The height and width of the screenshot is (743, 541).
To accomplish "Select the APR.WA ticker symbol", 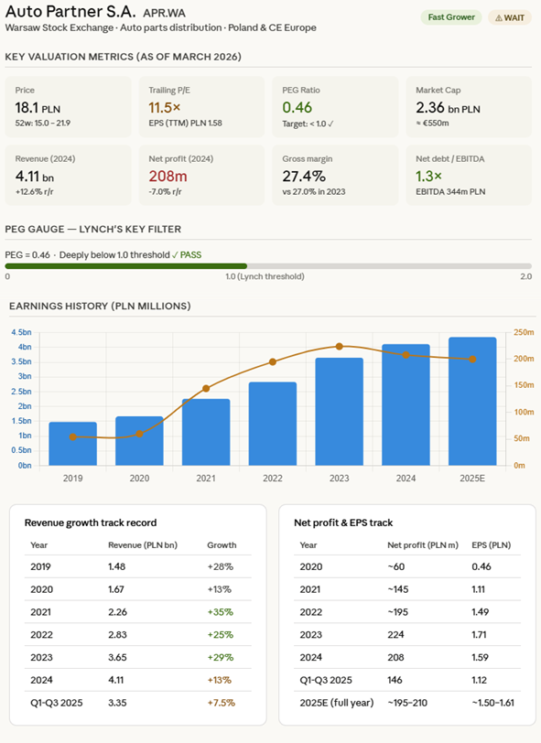I will (164, 13).
